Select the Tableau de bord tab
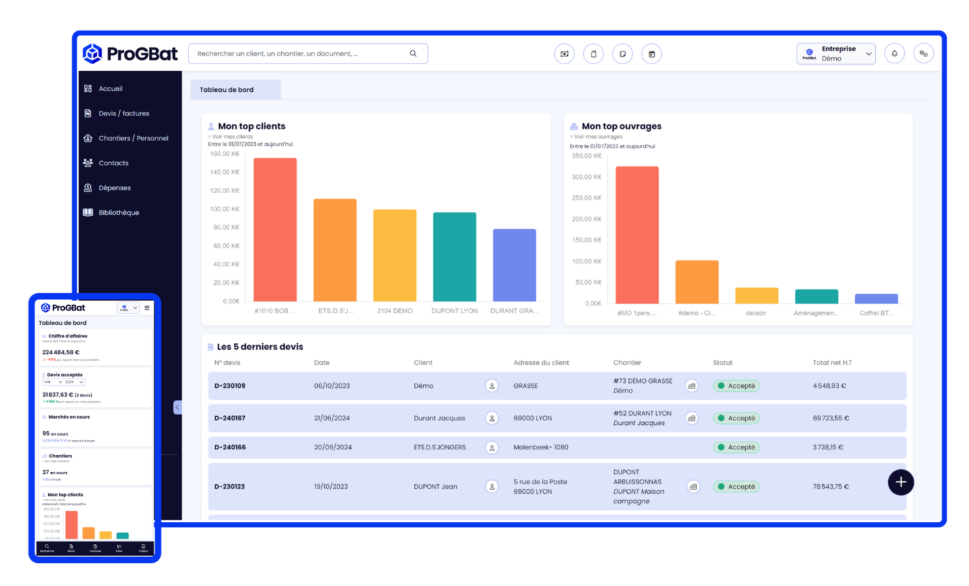The height and width of the screenshot is (586, 969). tap(227, 90)
